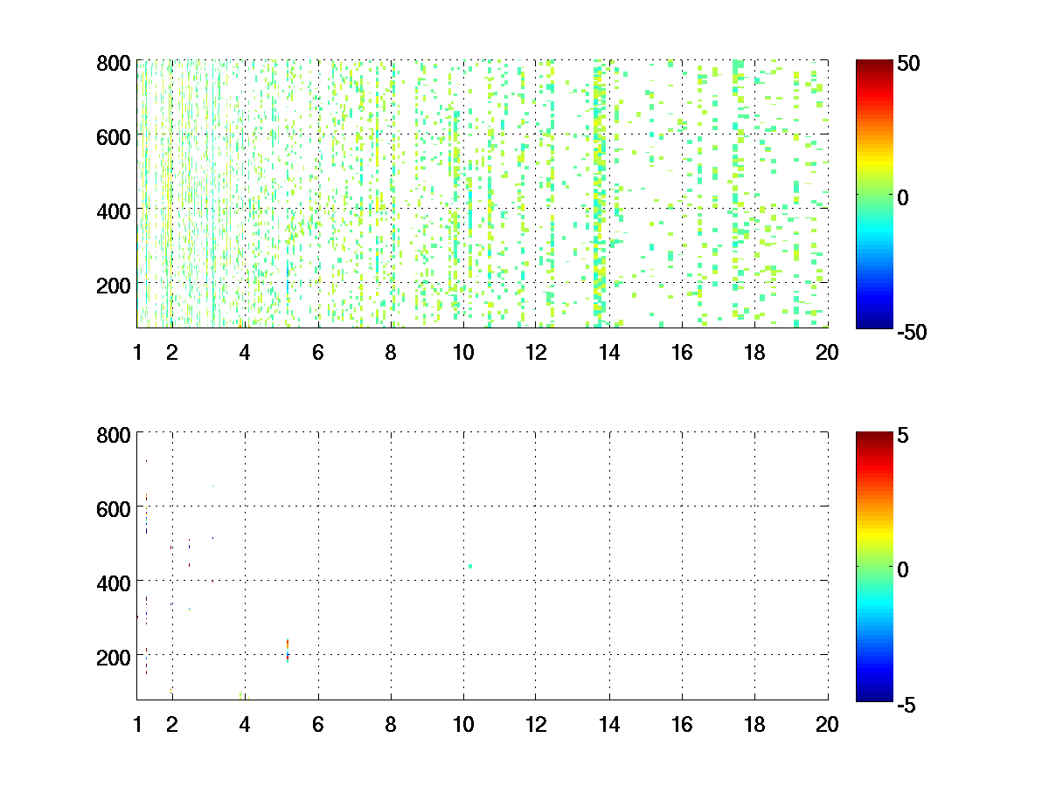Click the dark red end of the top colorbar
This screenshot has width=1049, height=786.
pos(874,64)
